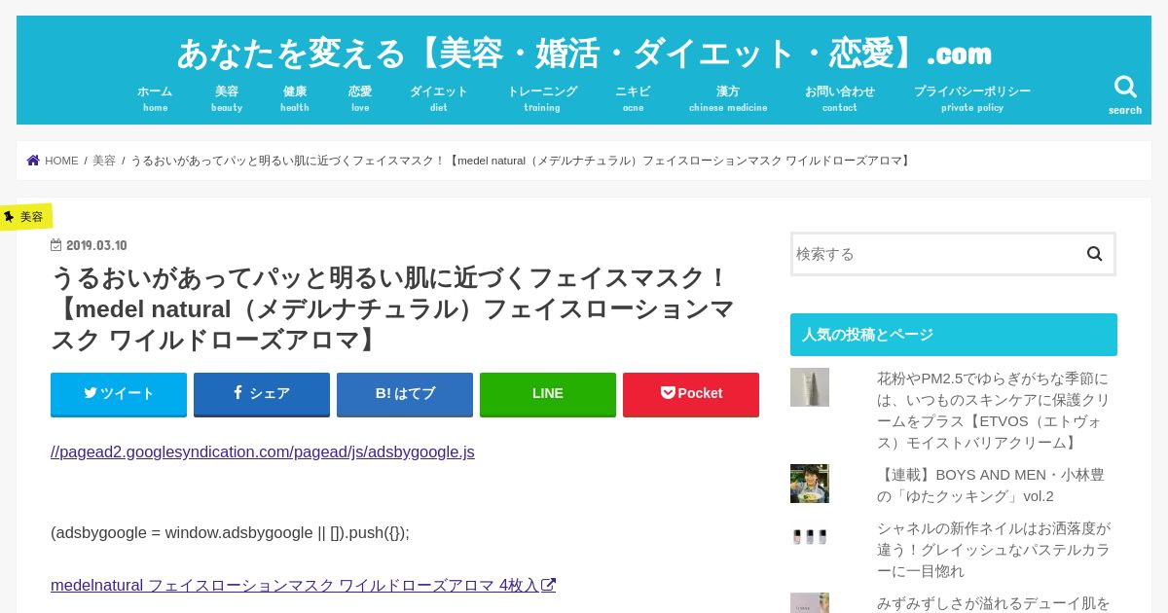Image resolution: width=1168 pixels, height=613 pixels.
Task: Click the home icon in breadcrumb
Action: pos(33,161)
